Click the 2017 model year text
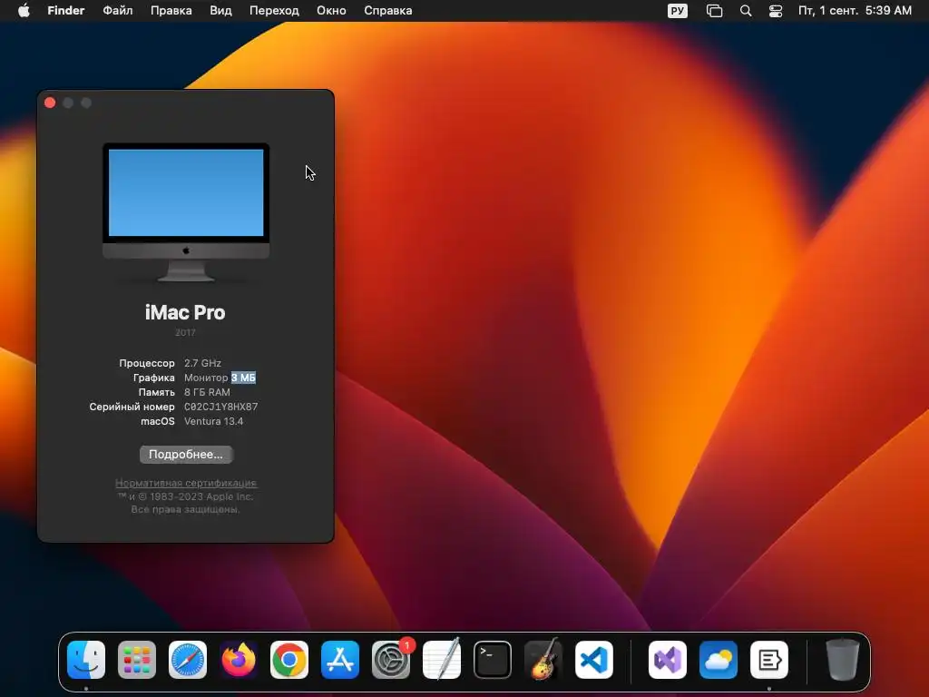Screen dimensions: 929x697 [x=185, y=332]
